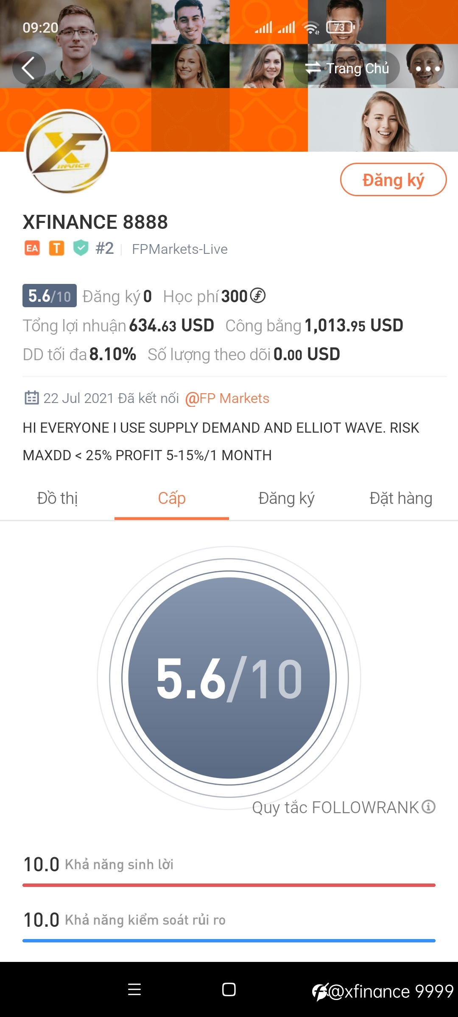Tap the Khả năng sinh lời red bar
Screen dimensions: 458x1017
229,885
